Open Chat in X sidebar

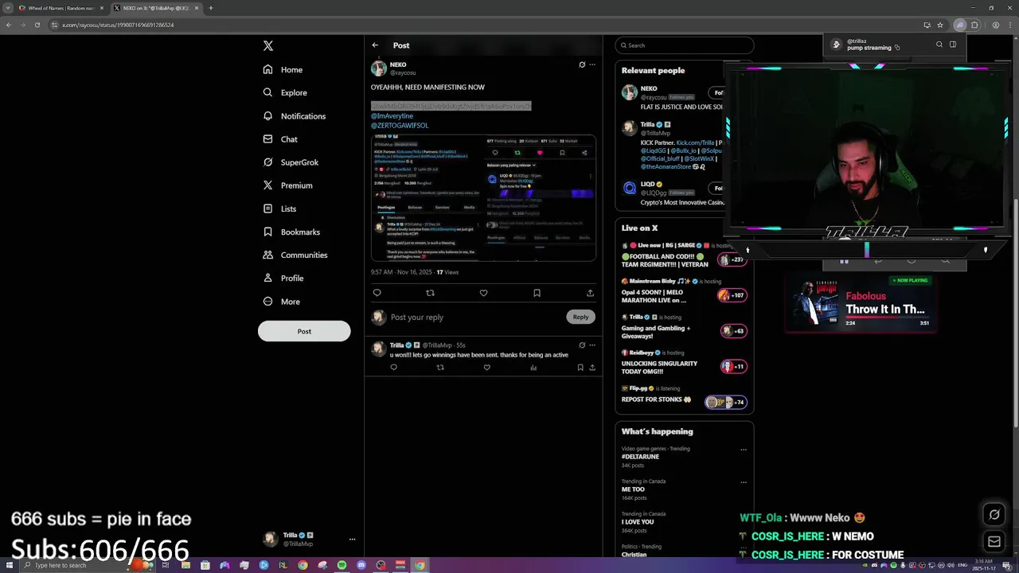pyautogui.click(x=280, y=139)
